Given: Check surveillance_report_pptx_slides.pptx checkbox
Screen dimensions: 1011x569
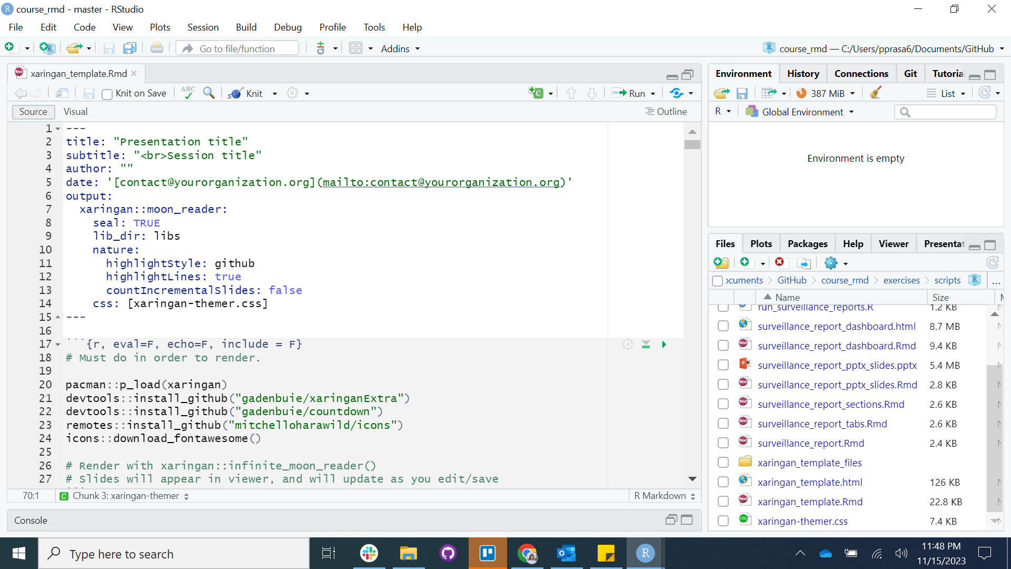Looking at the screenshot, I should (723, 365).
